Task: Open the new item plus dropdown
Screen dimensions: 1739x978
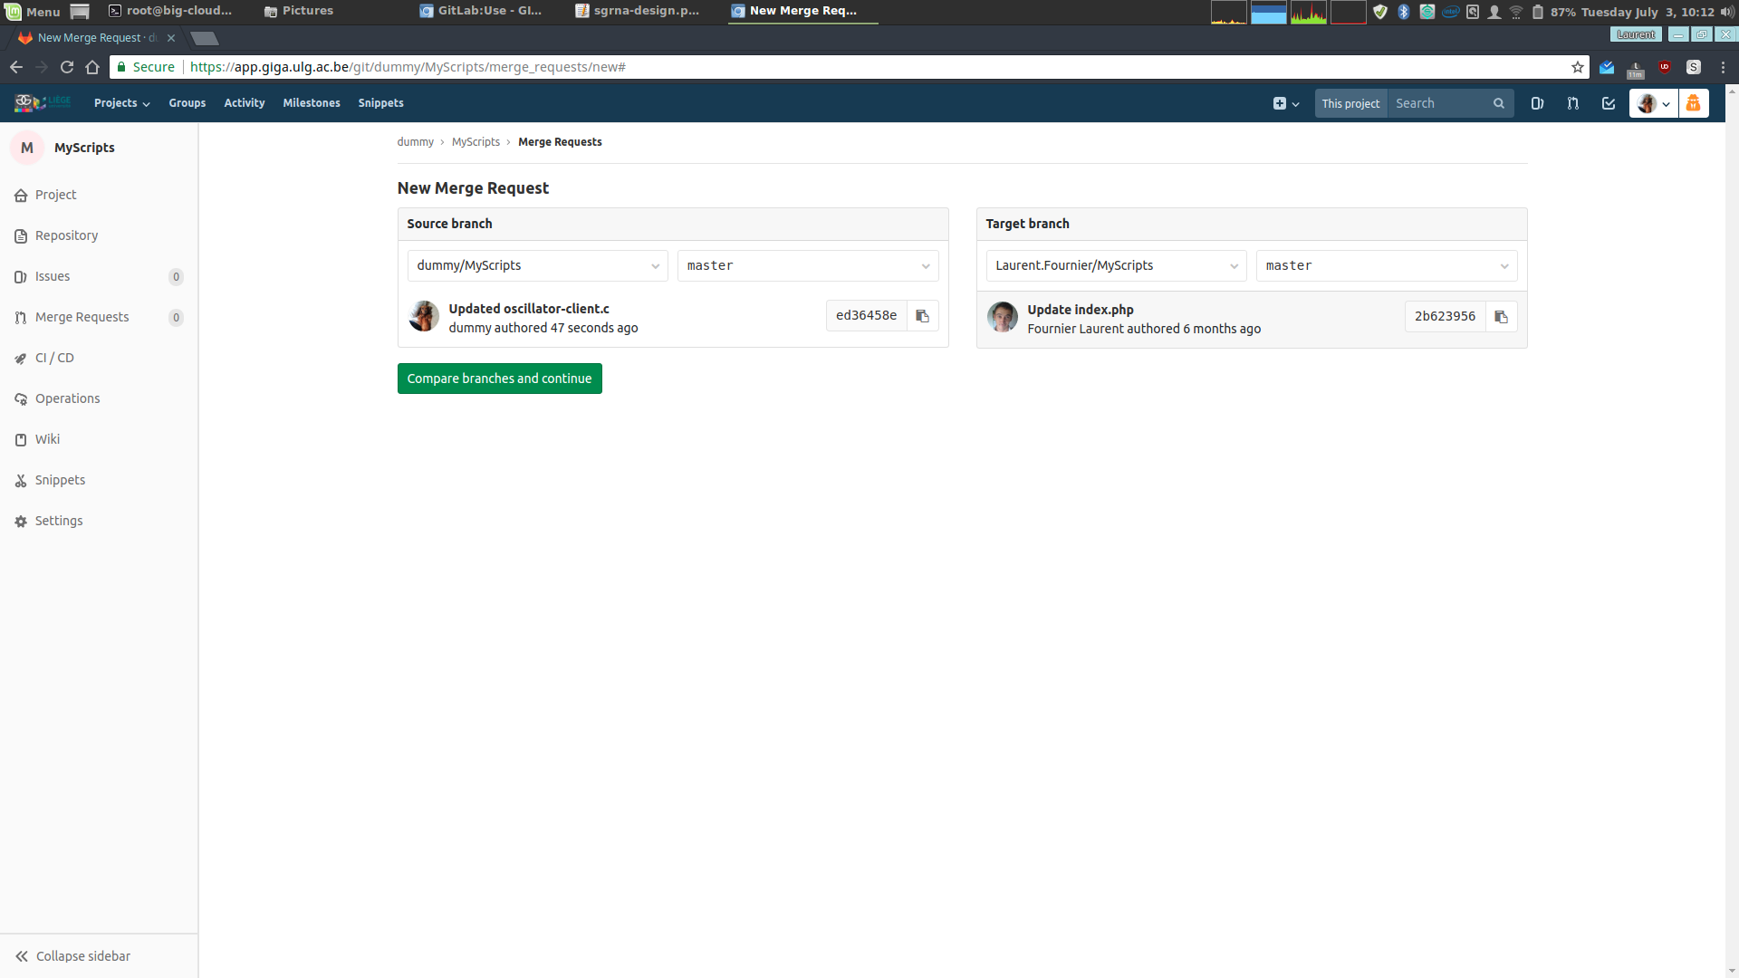Action: [x=1286, y=103]
